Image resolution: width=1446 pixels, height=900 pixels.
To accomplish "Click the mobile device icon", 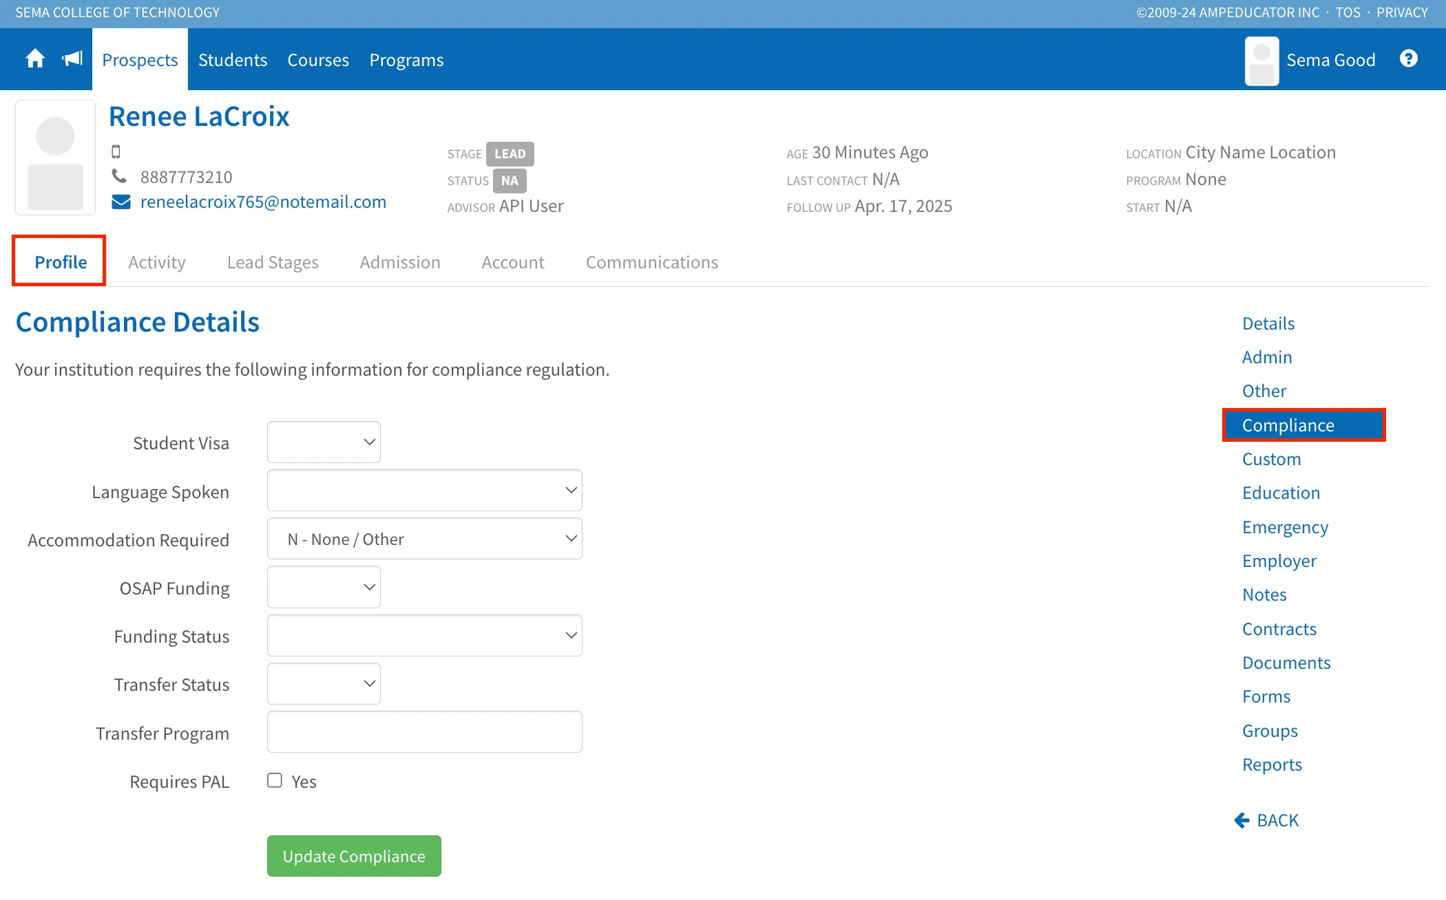I will (x=116, y=151).
